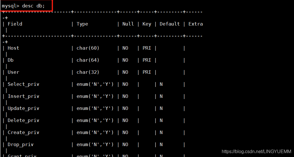Click the enum type of Insert_priv
This screenshot has height=157, width=294.
[x=95, y=96]
